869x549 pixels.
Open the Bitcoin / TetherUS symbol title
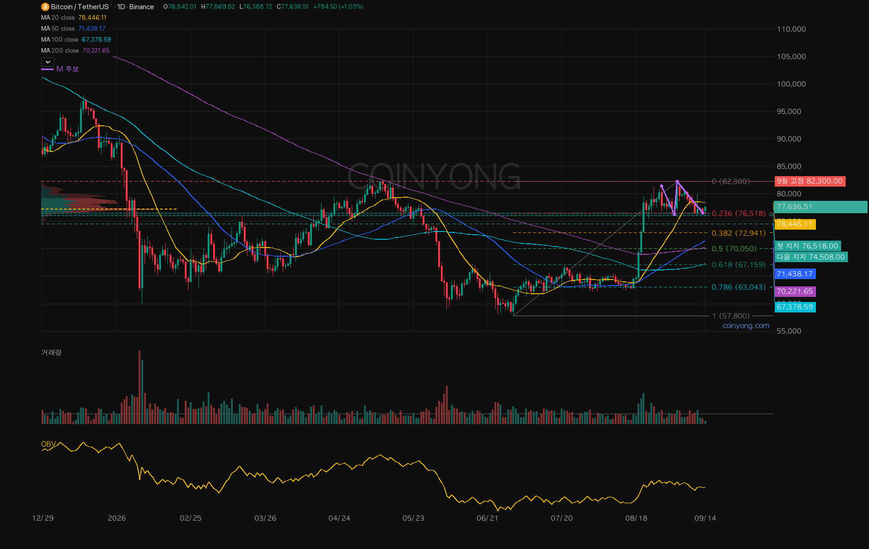tap(80, 7)
